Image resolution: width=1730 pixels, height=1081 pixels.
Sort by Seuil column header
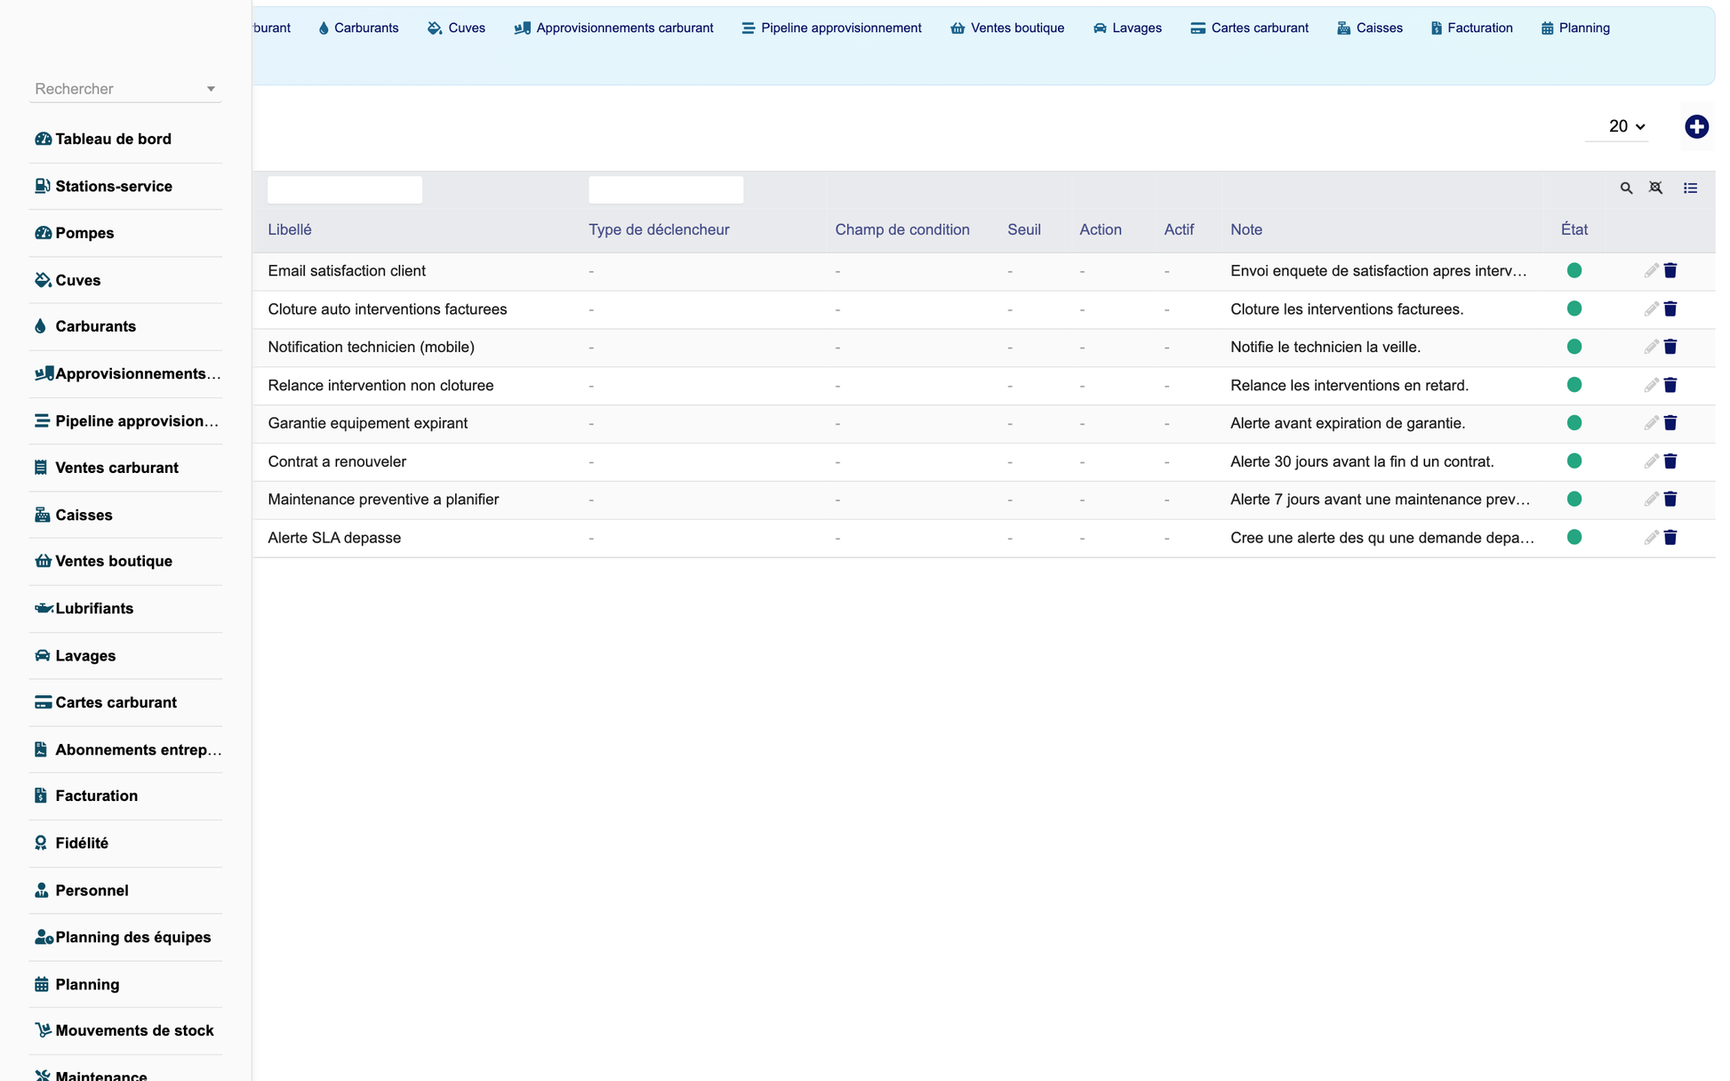tap(1024, 229)
